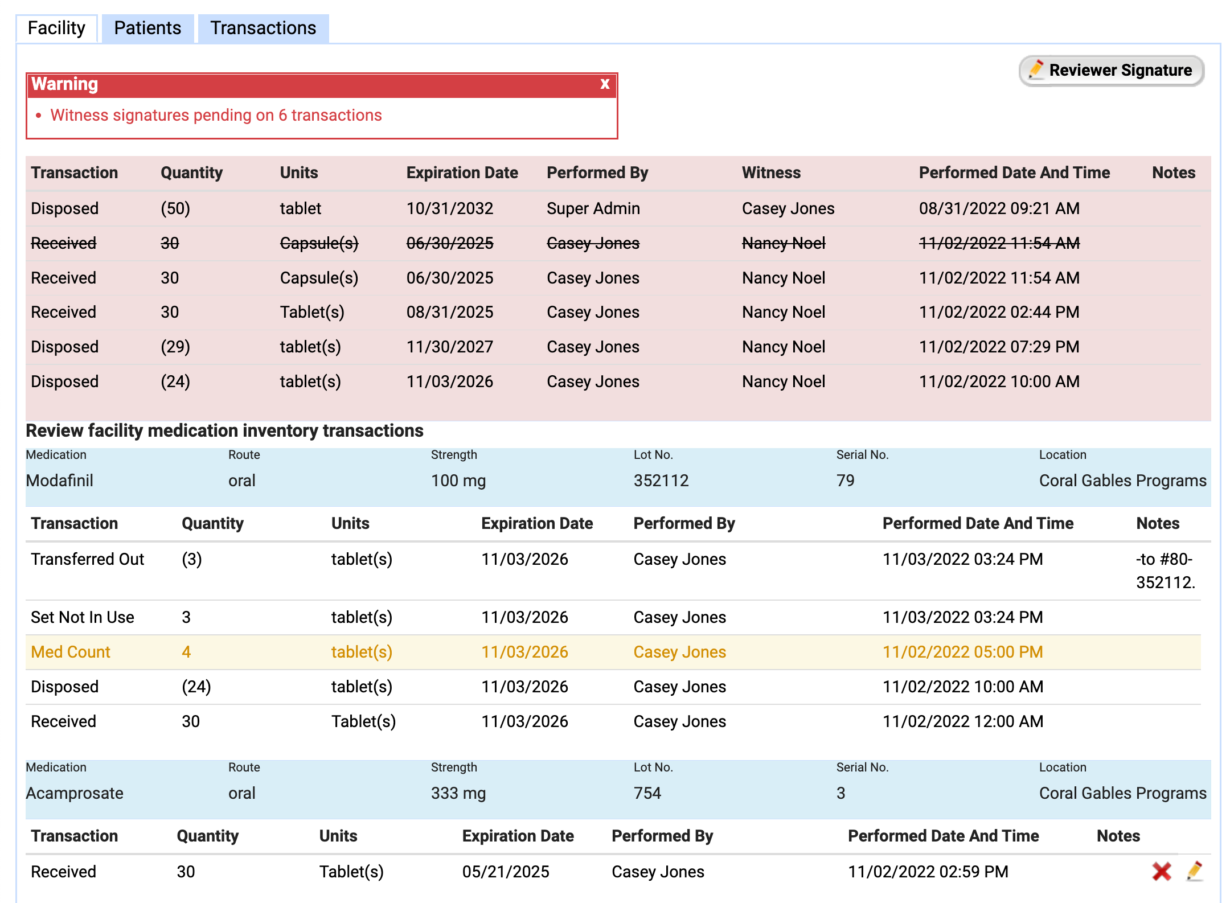
Task: Click Modafinil location Coral Gables Programs
Action: click(1123, 481)
